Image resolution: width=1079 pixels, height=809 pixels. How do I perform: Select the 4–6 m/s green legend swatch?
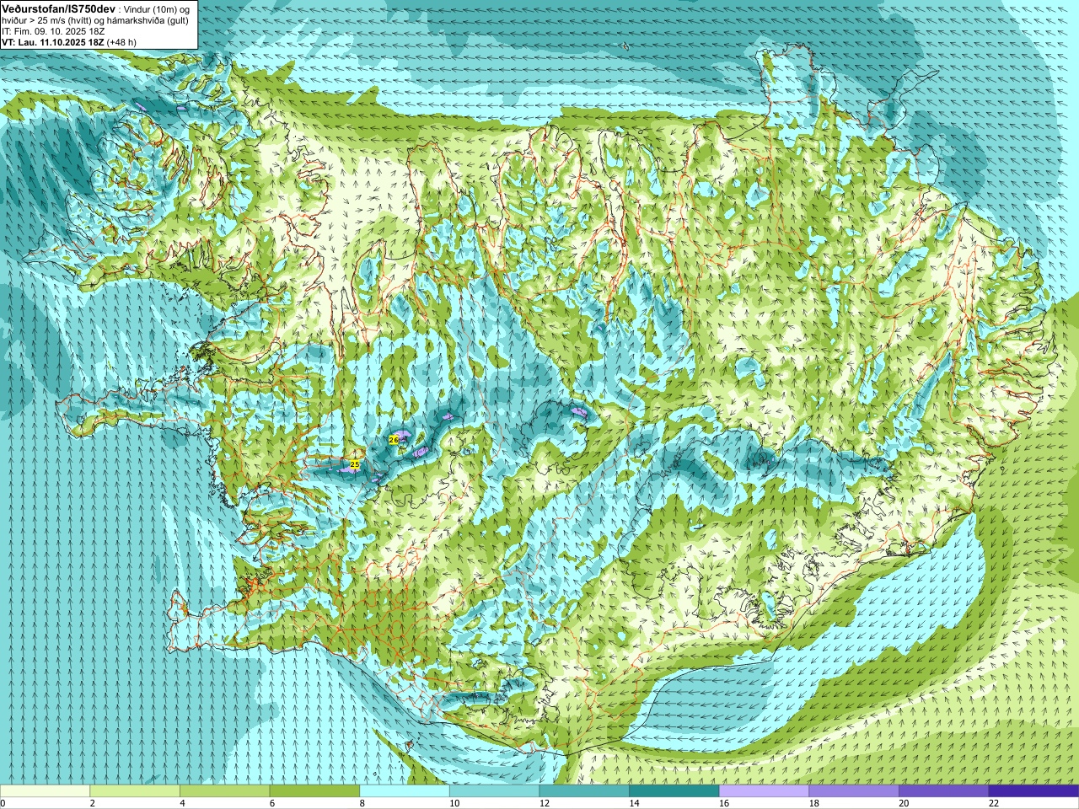[224, 791]
